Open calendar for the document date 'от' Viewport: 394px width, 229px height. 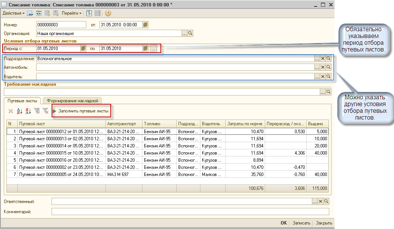145,24
